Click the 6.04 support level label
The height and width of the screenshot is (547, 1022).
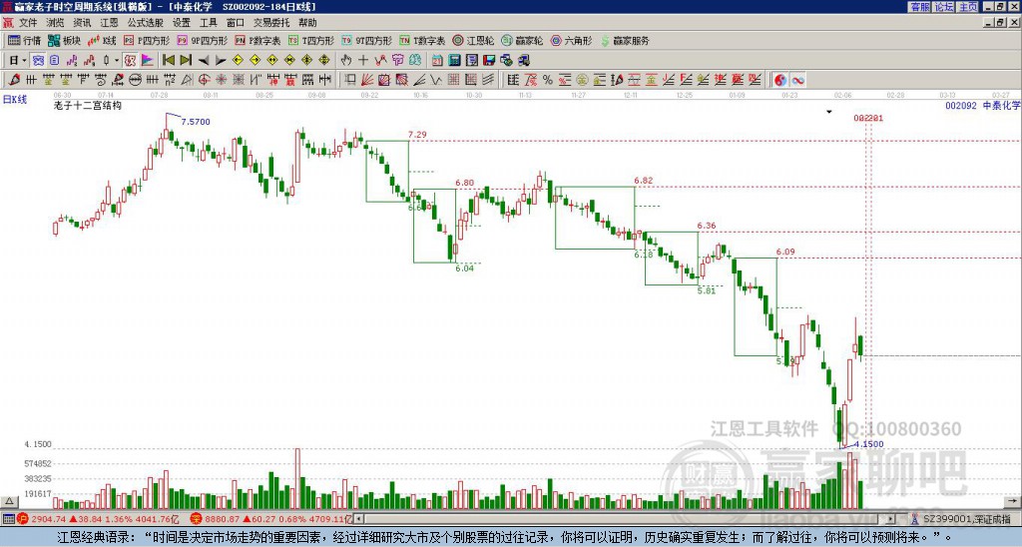(x=465, y=268)
